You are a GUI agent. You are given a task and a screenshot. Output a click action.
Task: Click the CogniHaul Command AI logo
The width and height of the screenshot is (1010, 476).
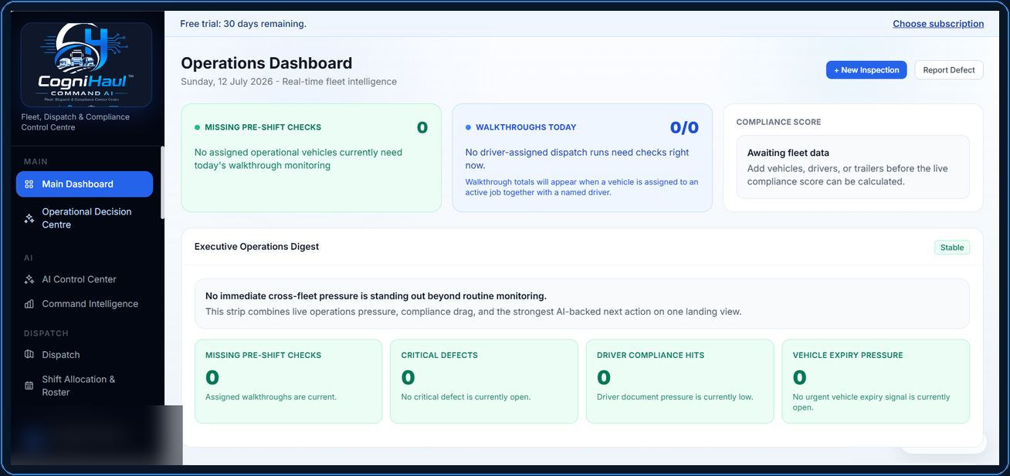coord(86,65)
